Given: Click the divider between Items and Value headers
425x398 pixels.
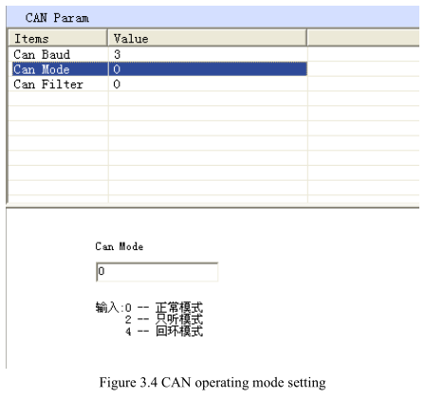Looking at the screenshot, I should pos(107,38).
